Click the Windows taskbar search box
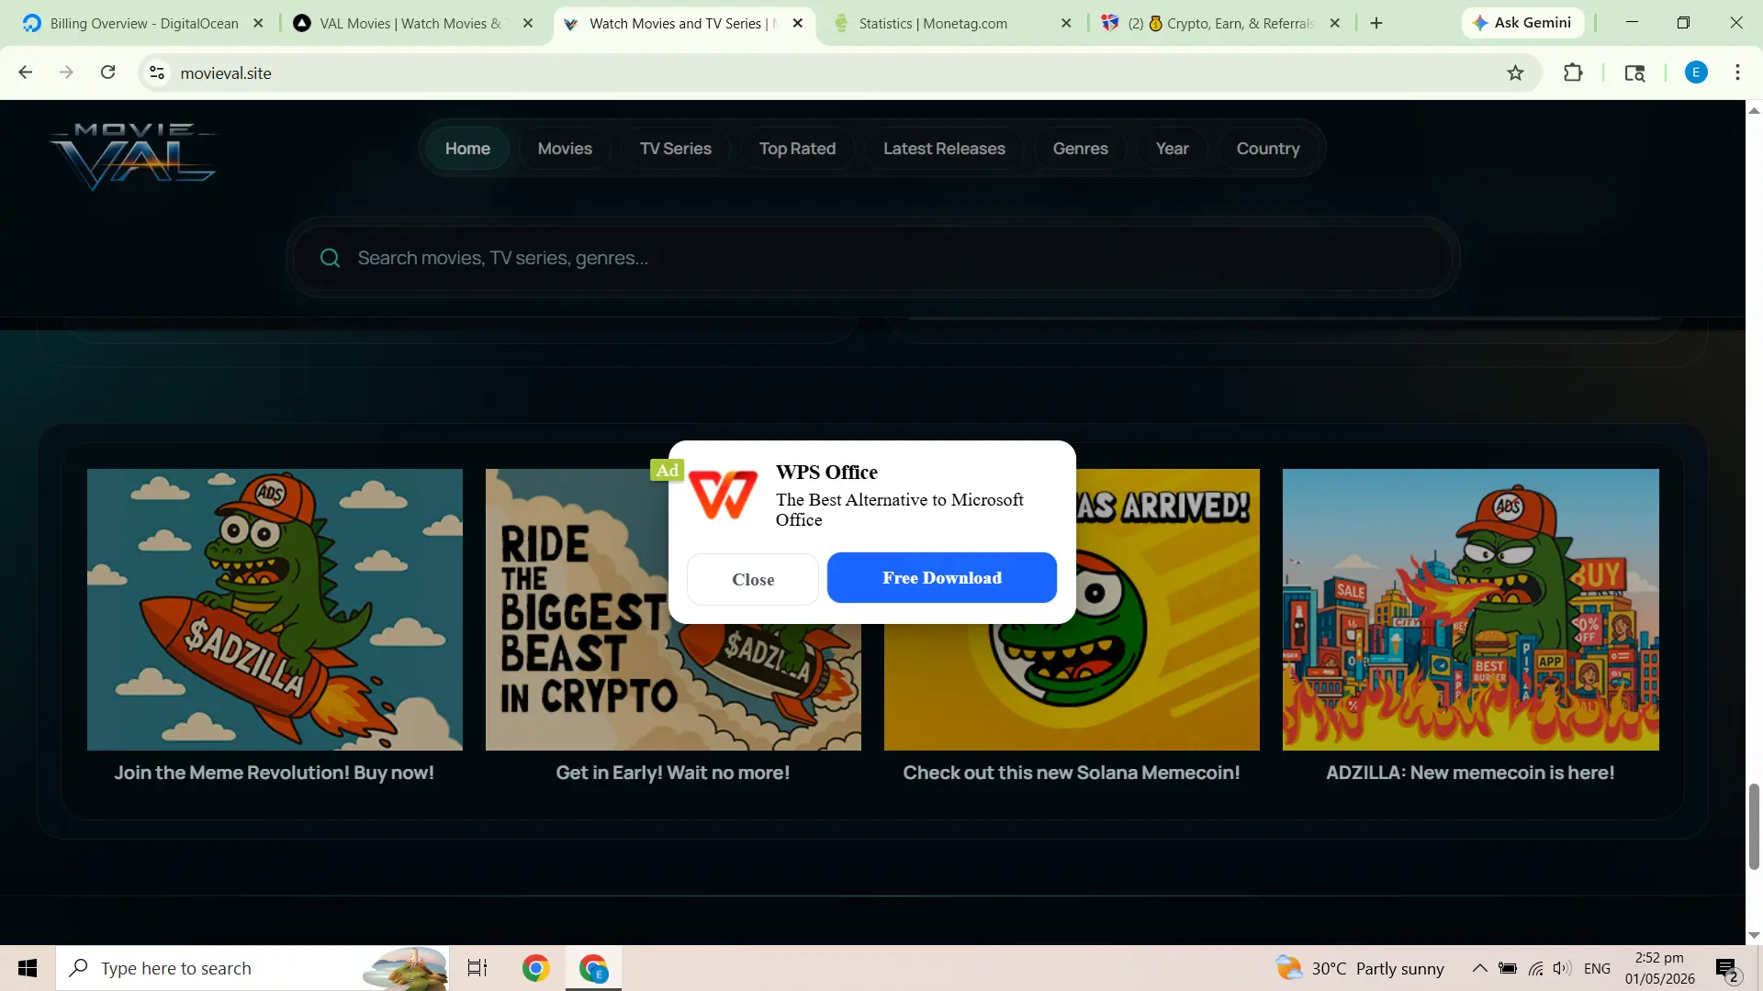This screenshot has height=991, width=1763. coord(253,968)
